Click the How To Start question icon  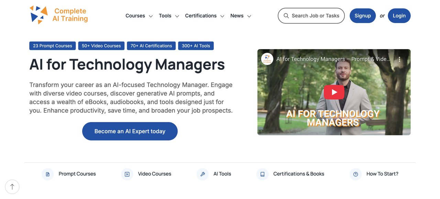[x=355, y=174]
